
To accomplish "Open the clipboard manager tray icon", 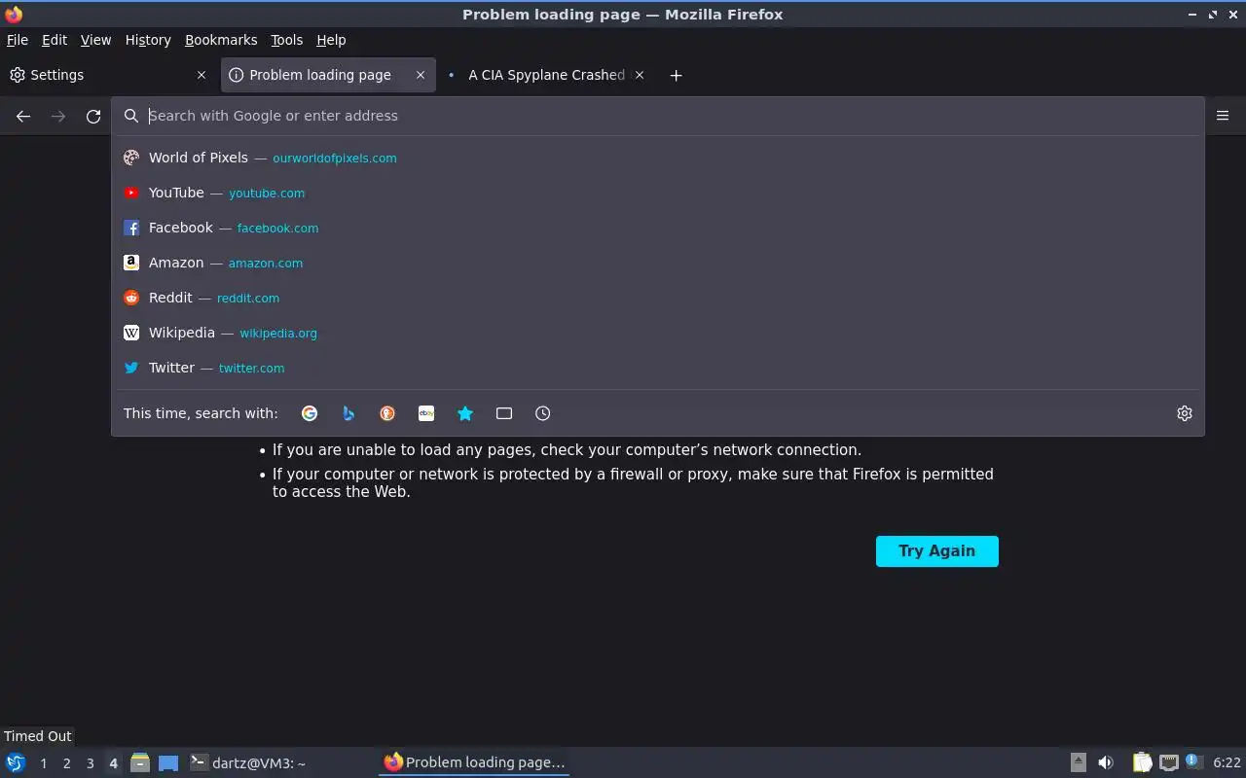I will click(1142, 762).
